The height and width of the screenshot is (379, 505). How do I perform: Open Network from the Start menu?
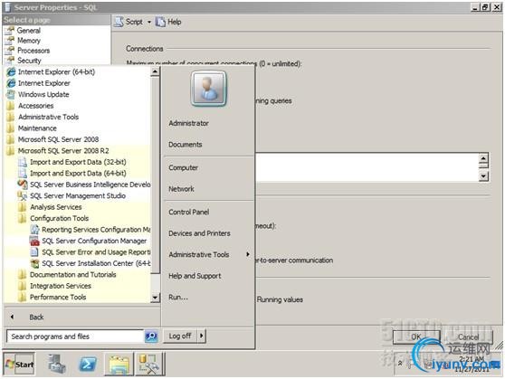pyautogui.click(x=181, y=189)
